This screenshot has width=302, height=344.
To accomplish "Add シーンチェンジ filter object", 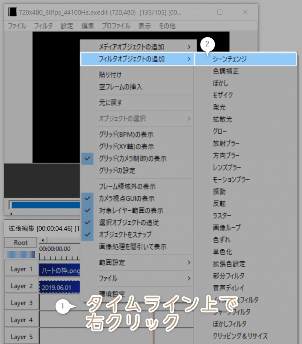I will pos(245,59).
